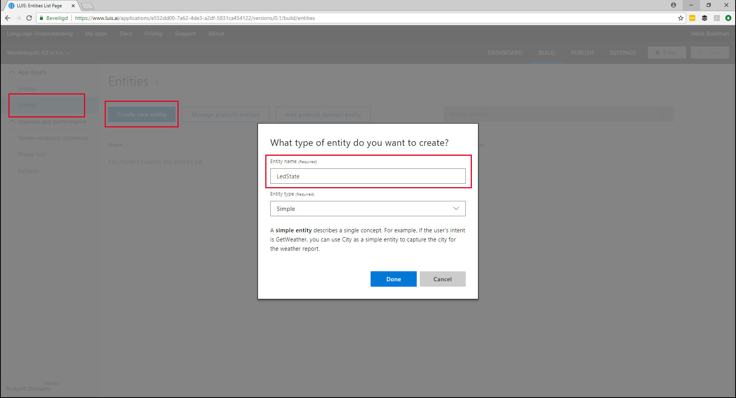
Task: Cancel the create entity dialog
Action: click(x=442, y=279)
